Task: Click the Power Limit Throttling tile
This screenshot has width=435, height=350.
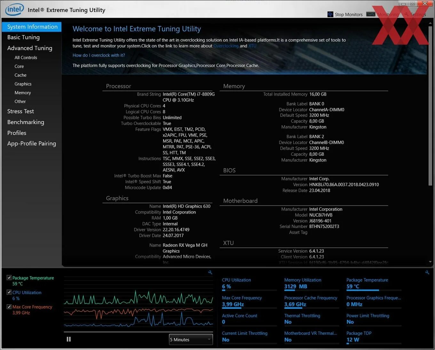Action: coord(374,319)
